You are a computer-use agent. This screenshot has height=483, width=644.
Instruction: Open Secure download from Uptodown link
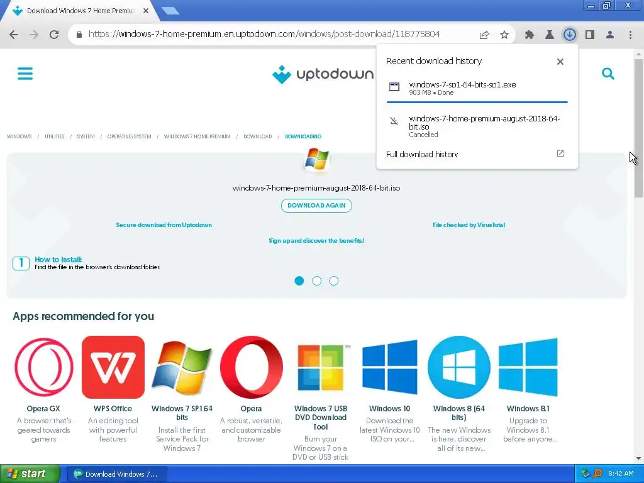[x=164, y=225]
